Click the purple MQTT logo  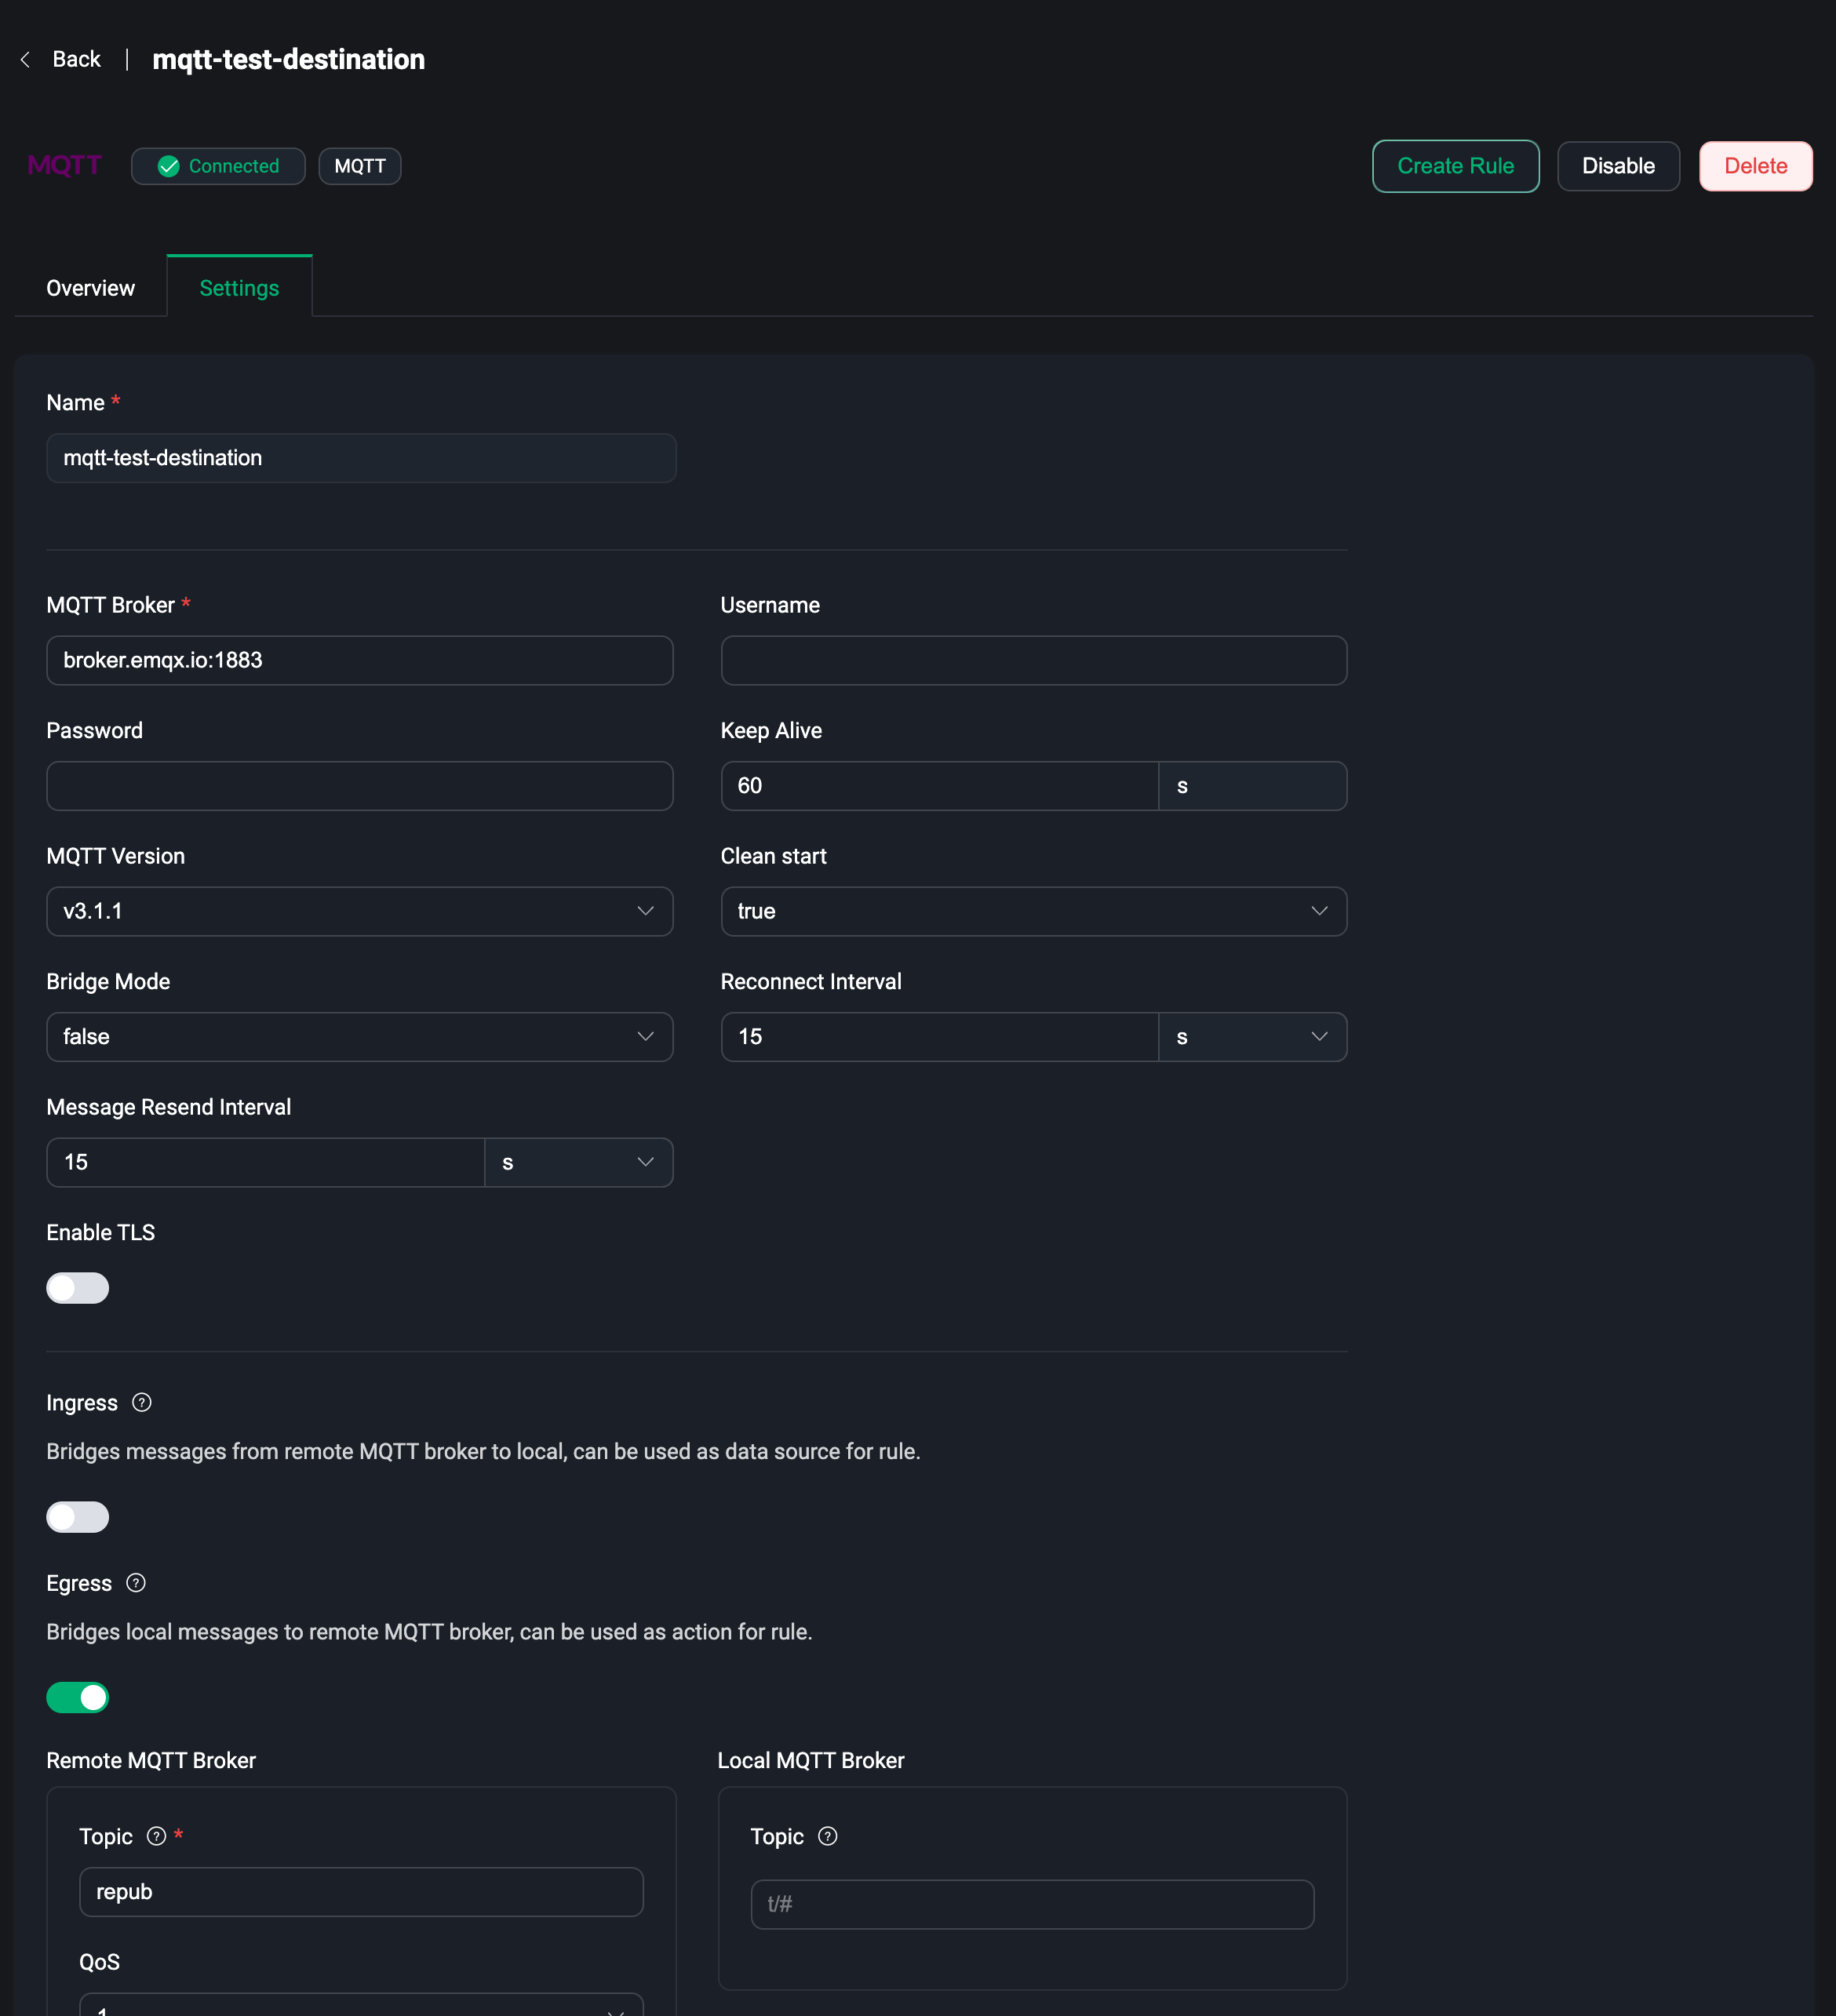tap(65, 165)
